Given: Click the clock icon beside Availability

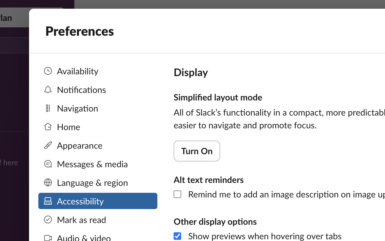Looking at the screenshot, I should (48, 71).
